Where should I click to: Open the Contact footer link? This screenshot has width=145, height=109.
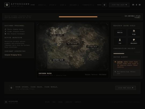(x=78, y=102)
